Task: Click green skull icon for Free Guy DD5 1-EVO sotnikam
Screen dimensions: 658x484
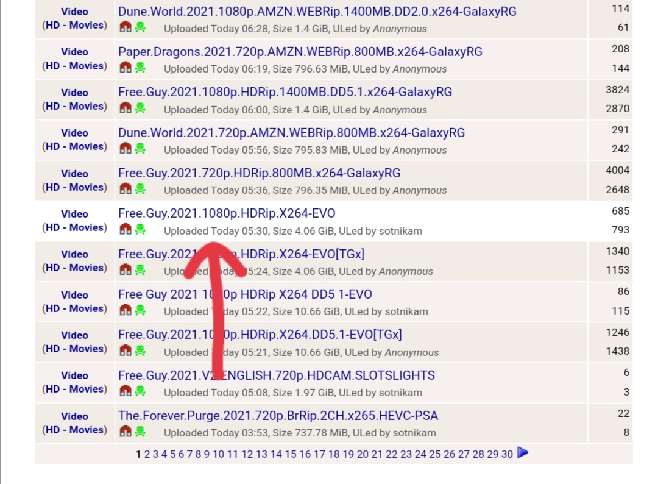Action: [140, 310]
